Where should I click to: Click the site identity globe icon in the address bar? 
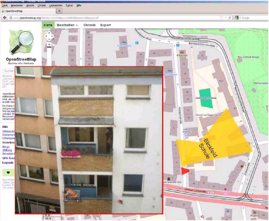click(x=11, y=18)
